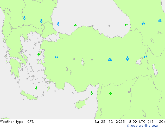This screenshot has width=165, height=128.
Task: Select blue triple-snowflake symbol over Georgia
Action: 143,23
